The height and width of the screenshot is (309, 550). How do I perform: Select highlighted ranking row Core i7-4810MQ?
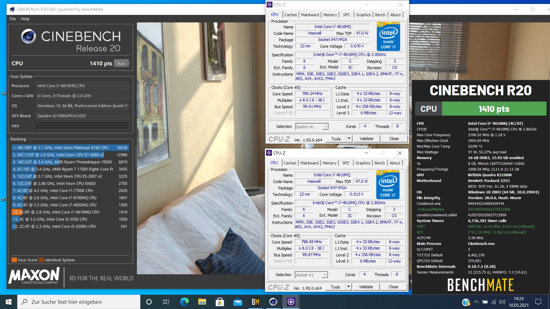(70, 212)
